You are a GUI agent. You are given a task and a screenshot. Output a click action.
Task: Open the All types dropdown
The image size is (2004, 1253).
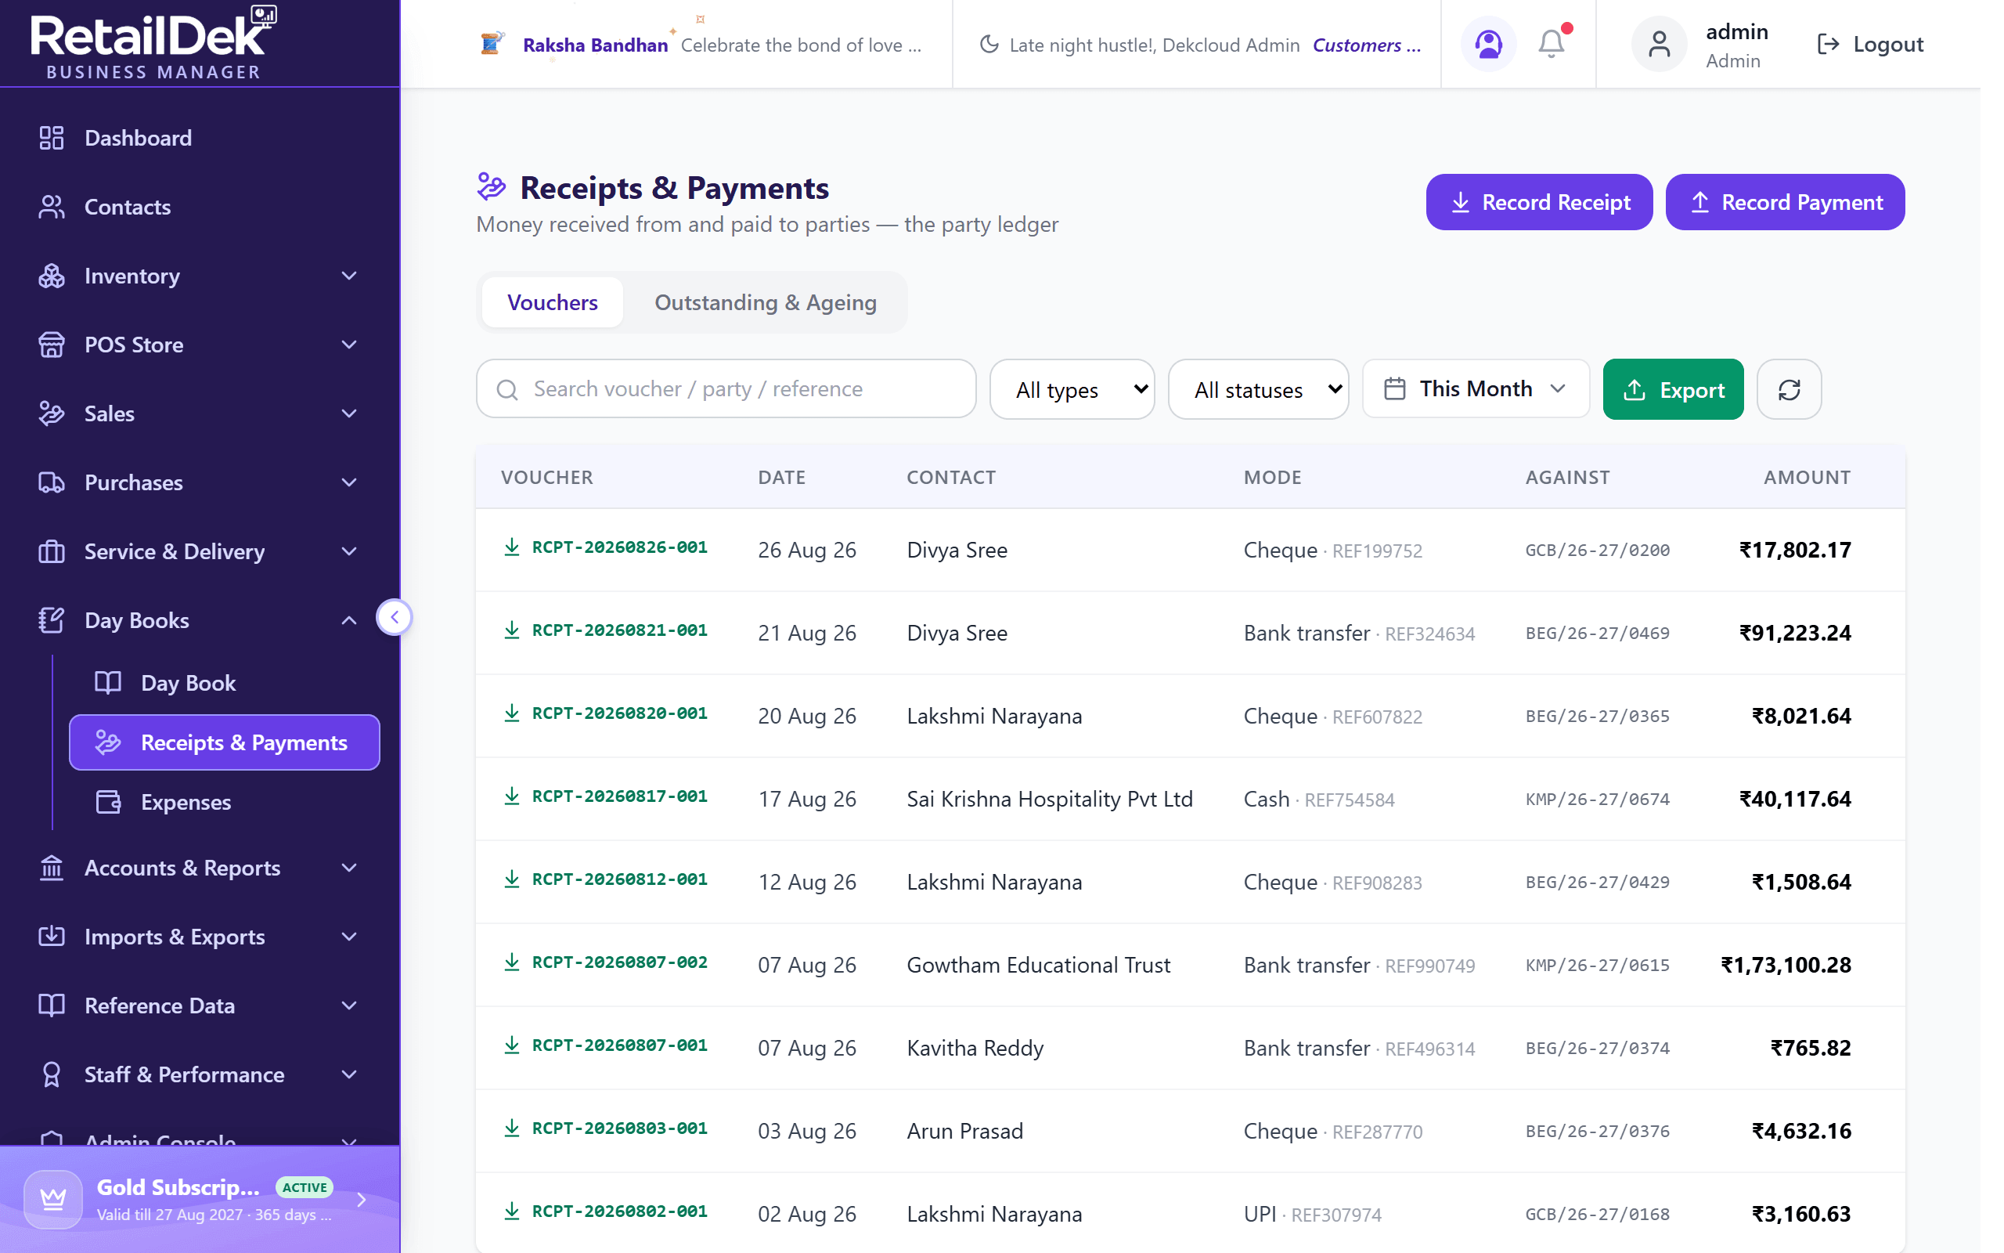click(x=1072, y=389)
